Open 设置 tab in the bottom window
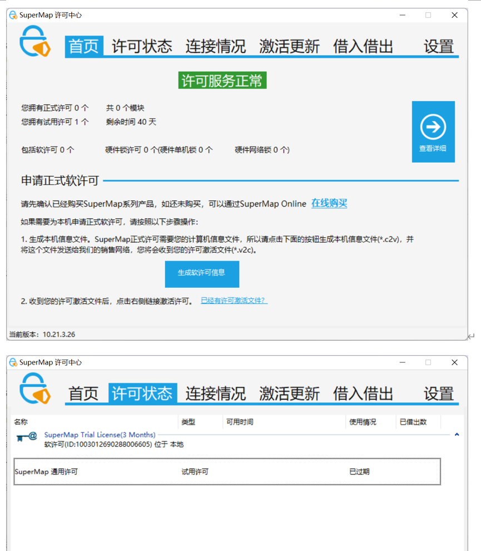 click(439, 393)
